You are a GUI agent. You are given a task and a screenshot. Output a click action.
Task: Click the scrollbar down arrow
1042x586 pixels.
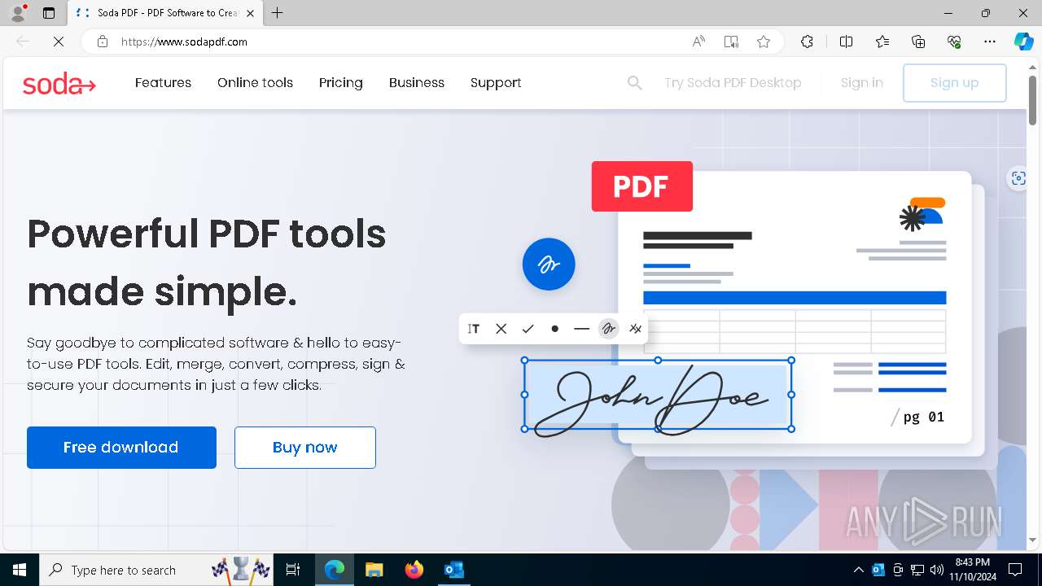tap(1032, 540)
